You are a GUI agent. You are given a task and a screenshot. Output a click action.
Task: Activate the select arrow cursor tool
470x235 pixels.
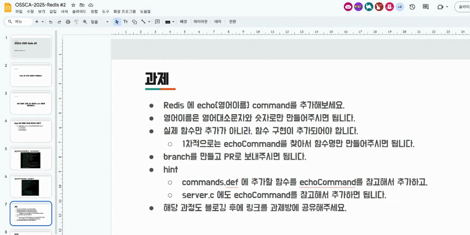pos(117,22)
